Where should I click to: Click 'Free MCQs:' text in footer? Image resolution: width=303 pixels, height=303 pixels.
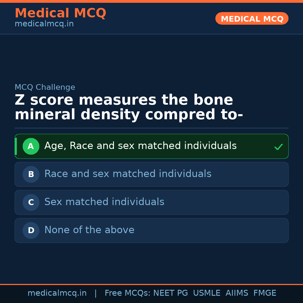[x=128, y=293]
